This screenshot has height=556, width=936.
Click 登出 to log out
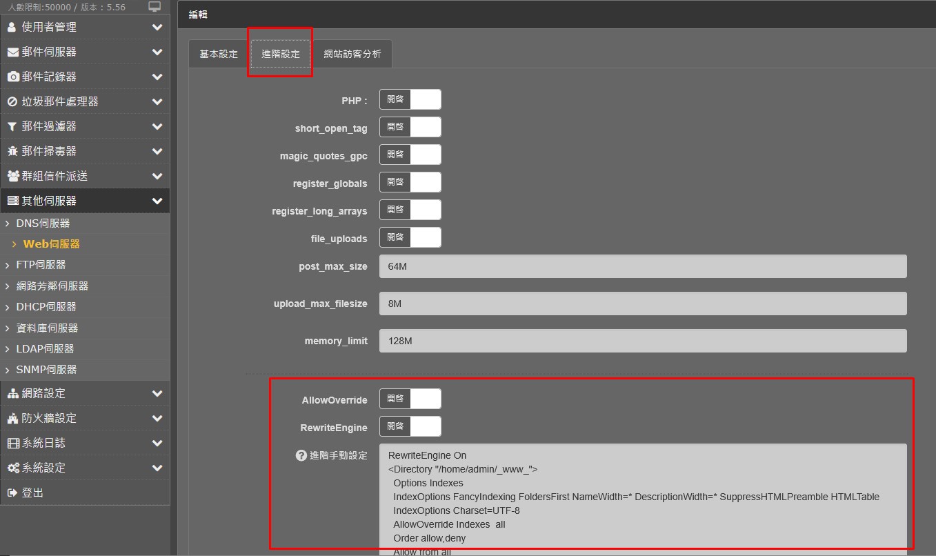(x=32, y=493)
